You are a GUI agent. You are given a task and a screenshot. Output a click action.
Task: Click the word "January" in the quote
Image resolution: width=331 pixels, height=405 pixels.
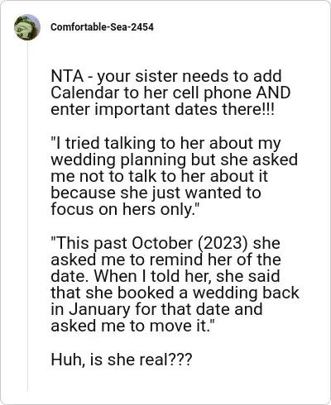[x=99, y=310]
